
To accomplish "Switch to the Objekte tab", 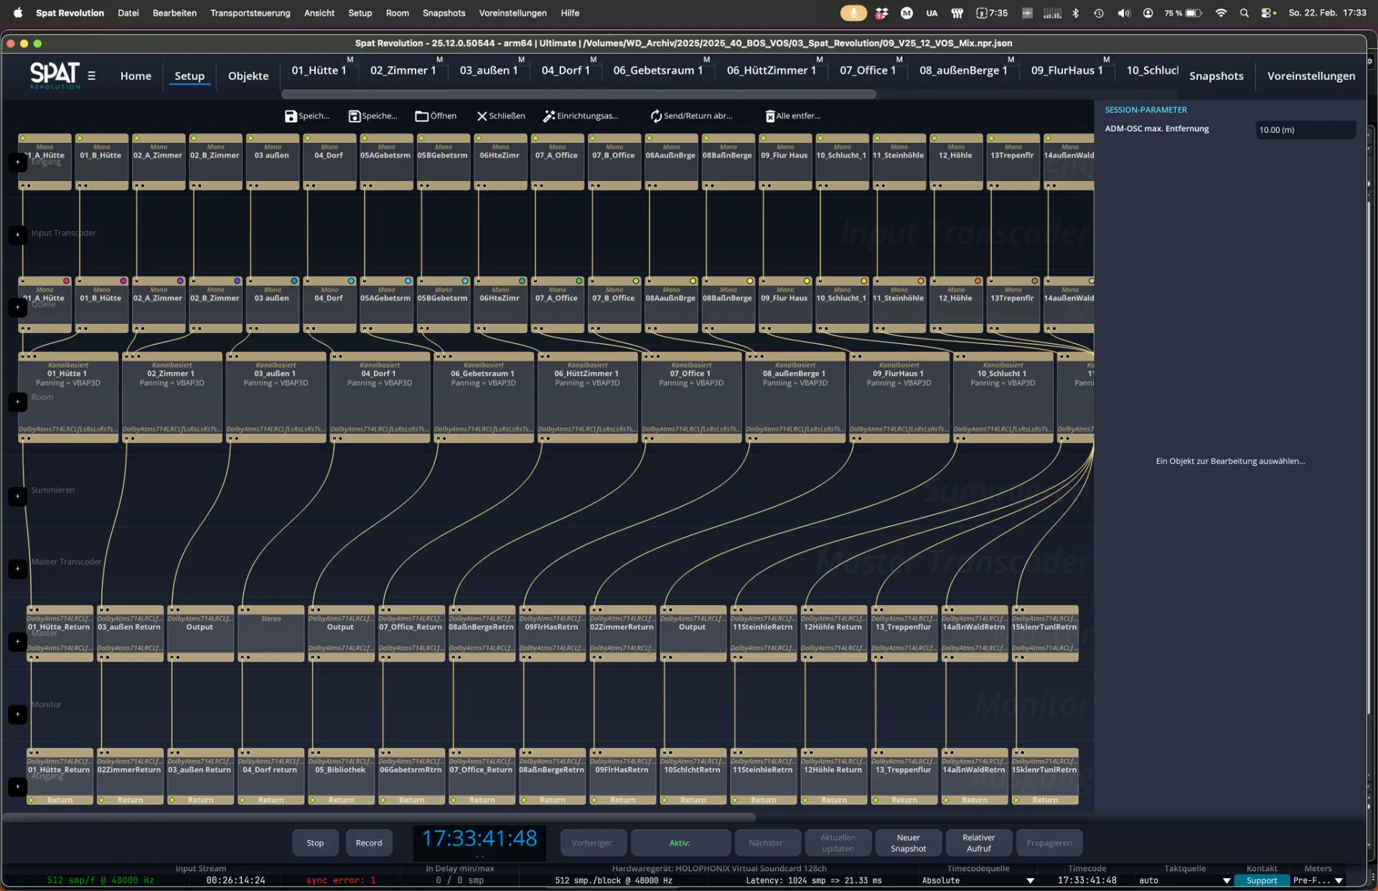I will coord(248,76).
